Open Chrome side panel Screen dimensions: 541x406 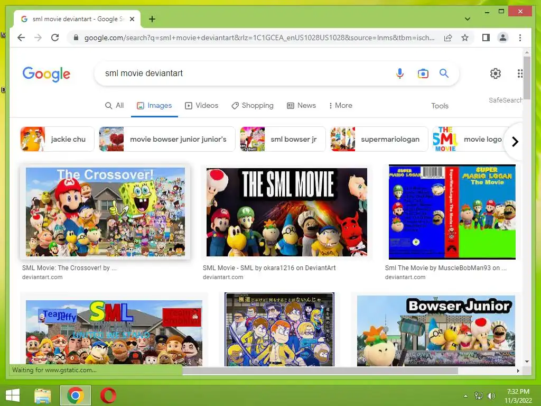(x=486, y=38)
